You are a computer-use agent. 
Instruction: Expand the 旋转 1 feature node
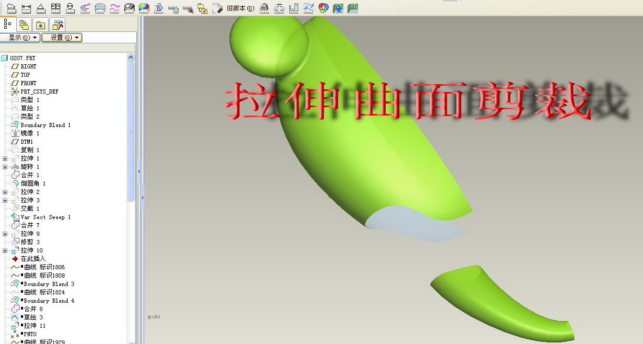coord(5,167)
